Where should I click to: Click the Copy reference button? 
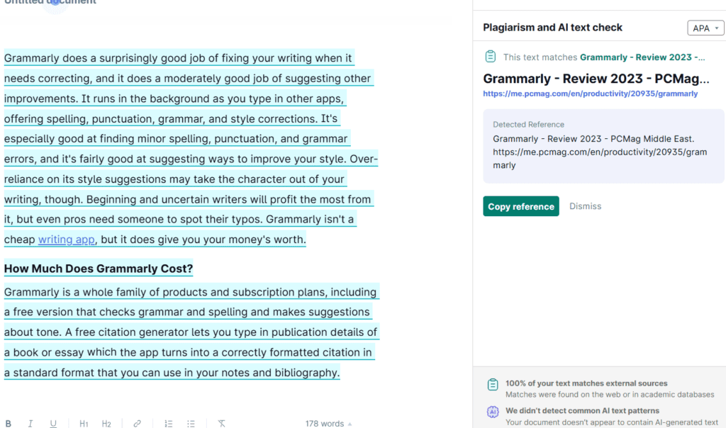pyautogui.click(x=521, y=206)
